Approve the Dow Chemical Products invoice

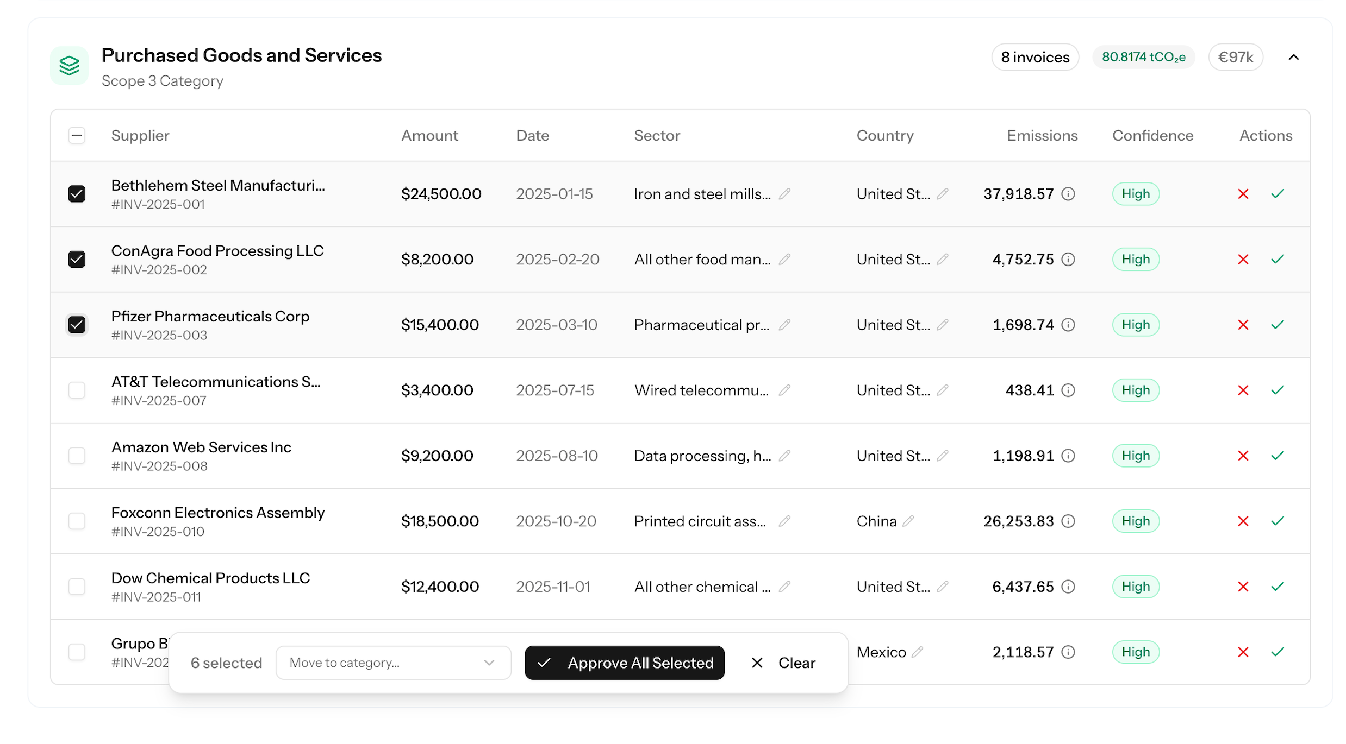click(1278, 587)
